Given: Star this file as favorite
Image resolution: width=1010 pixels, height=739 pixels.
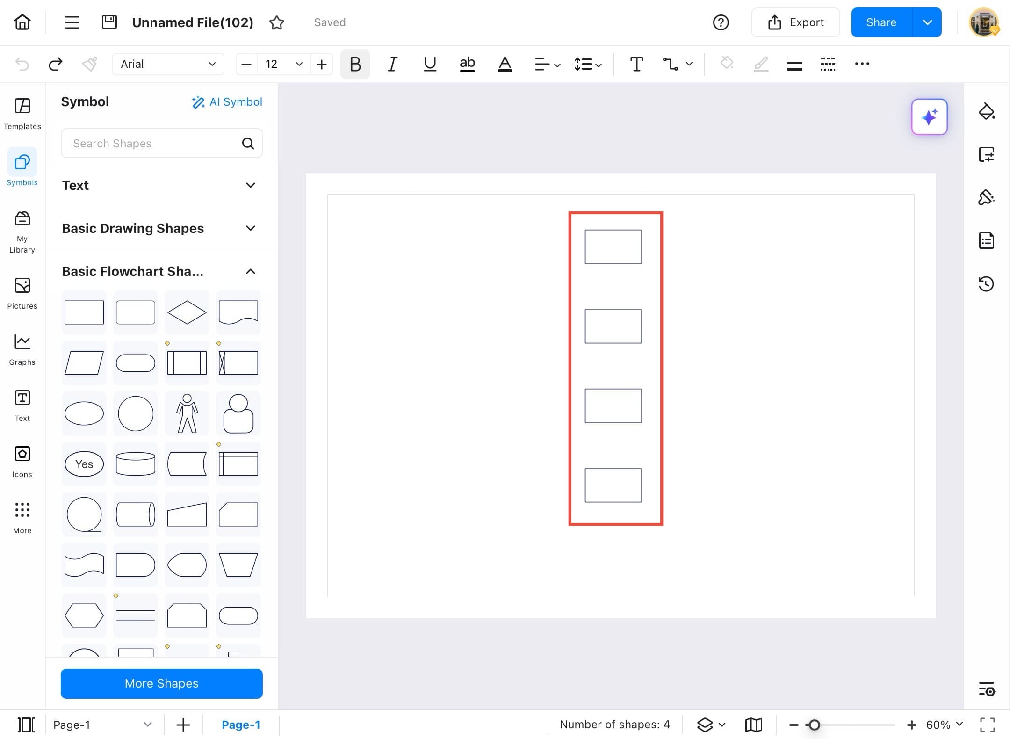Looking at the screenshot, I should (x=277, y=22).
